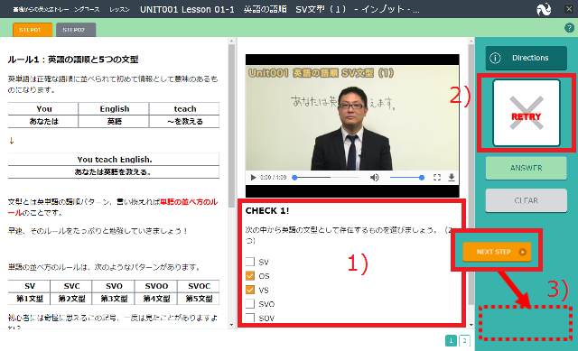This screenshot has height=351, width=578.
Task: Download the video using arrow icon
Action: coord(452,178)
